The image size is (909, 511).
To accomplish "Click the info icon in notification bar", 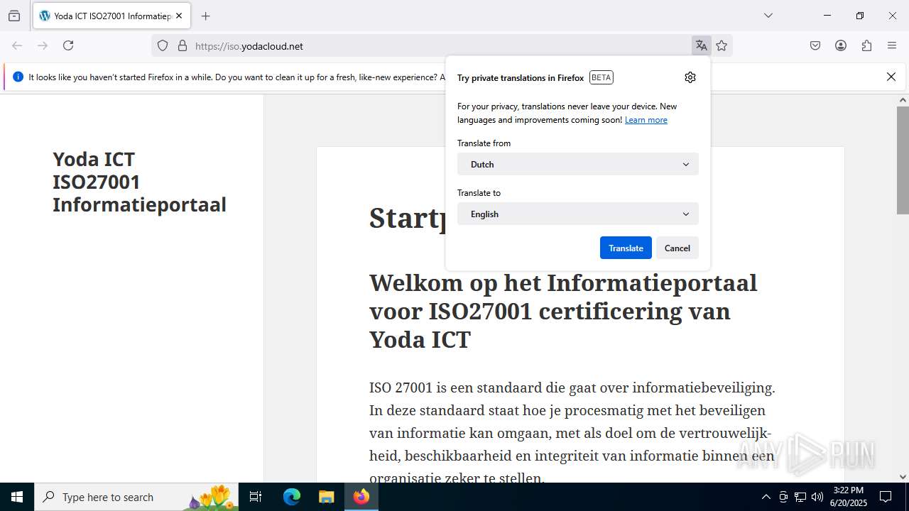I will click(18, 77).
